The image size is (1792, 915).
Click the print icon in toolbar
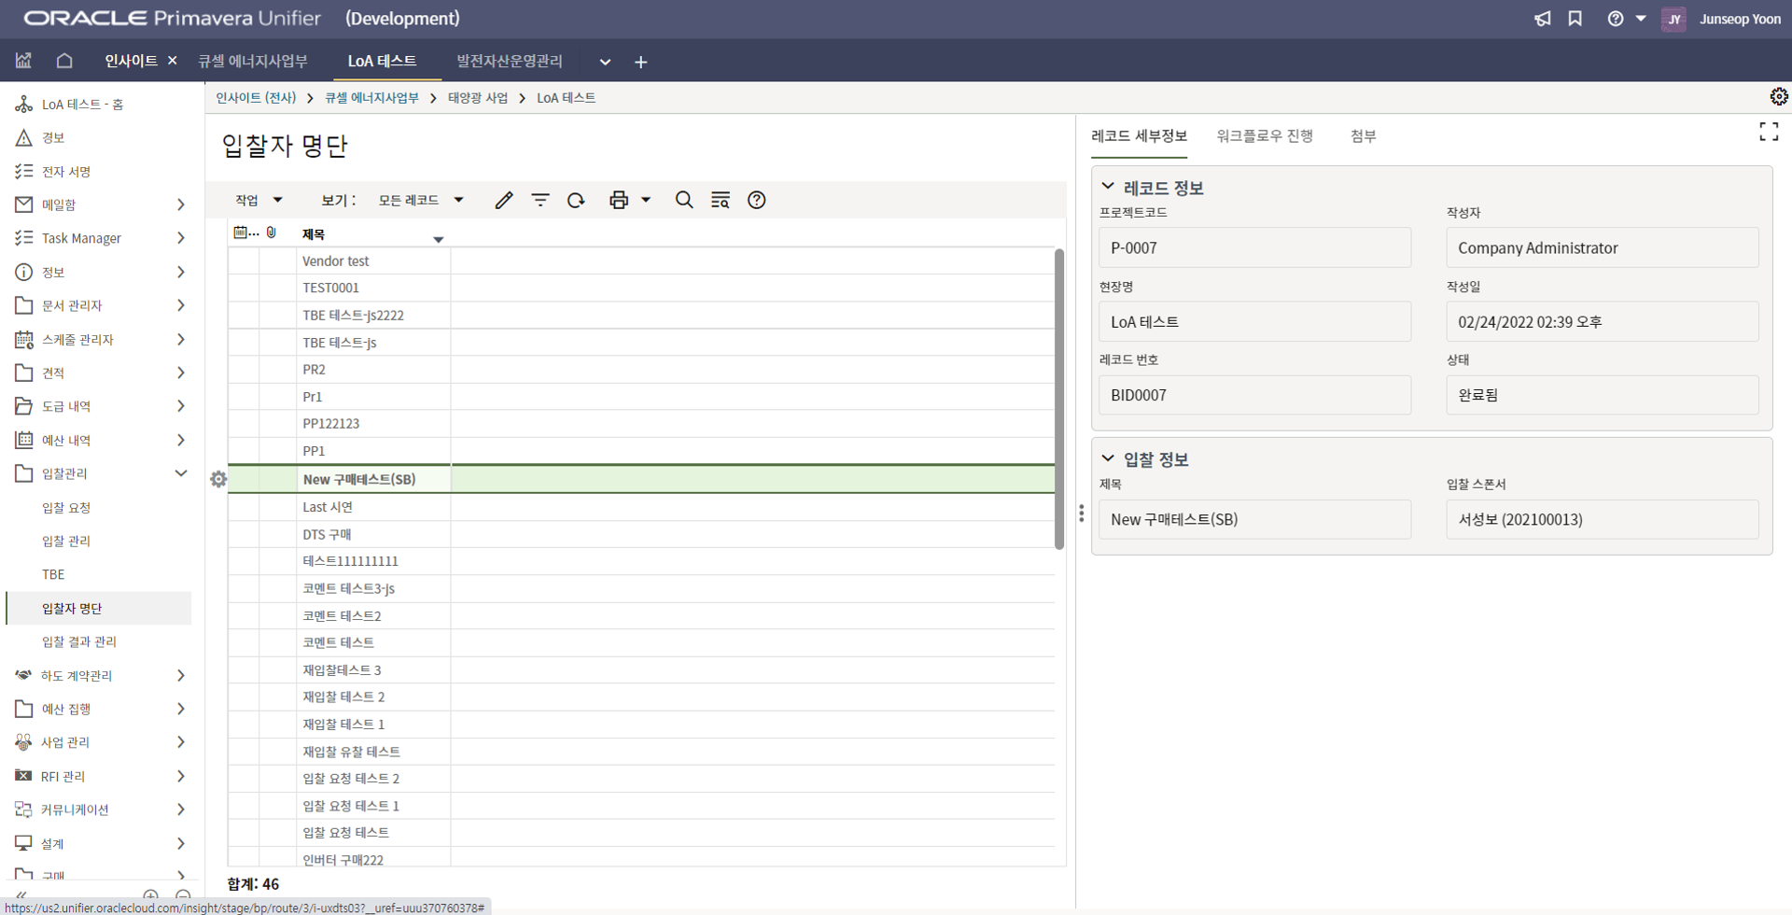[x=618, y=200]
